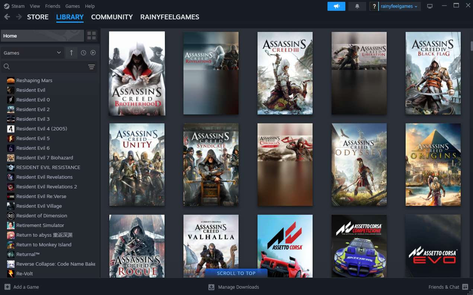Switch library to grid view icon
Screen dimensions: 473x295
coord(91,35)
